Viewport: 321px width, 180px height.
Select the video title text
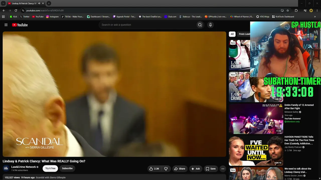click(44, 161)
